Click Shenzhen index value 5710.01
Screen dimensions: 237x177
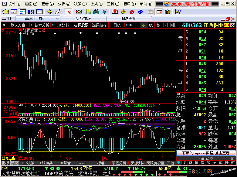click(x=111, y=168)
